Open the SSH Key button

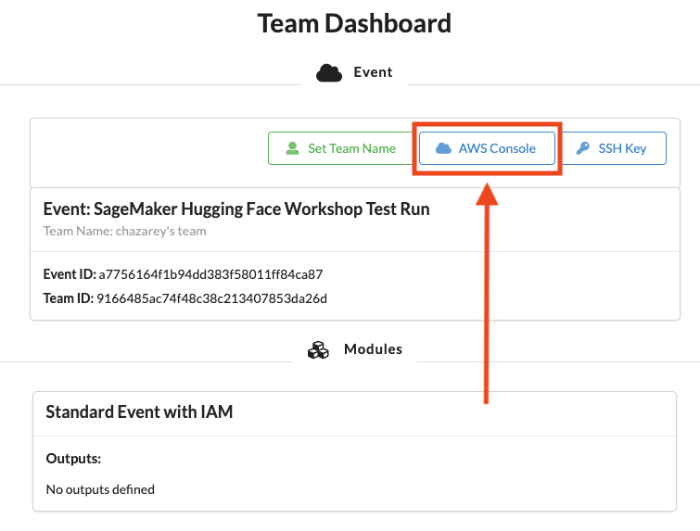tap(614, 148)
